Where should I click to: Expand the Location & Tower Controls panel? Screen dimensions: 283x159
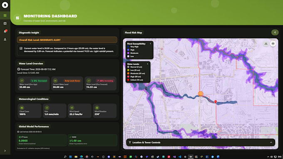click(x=271, y=142)
